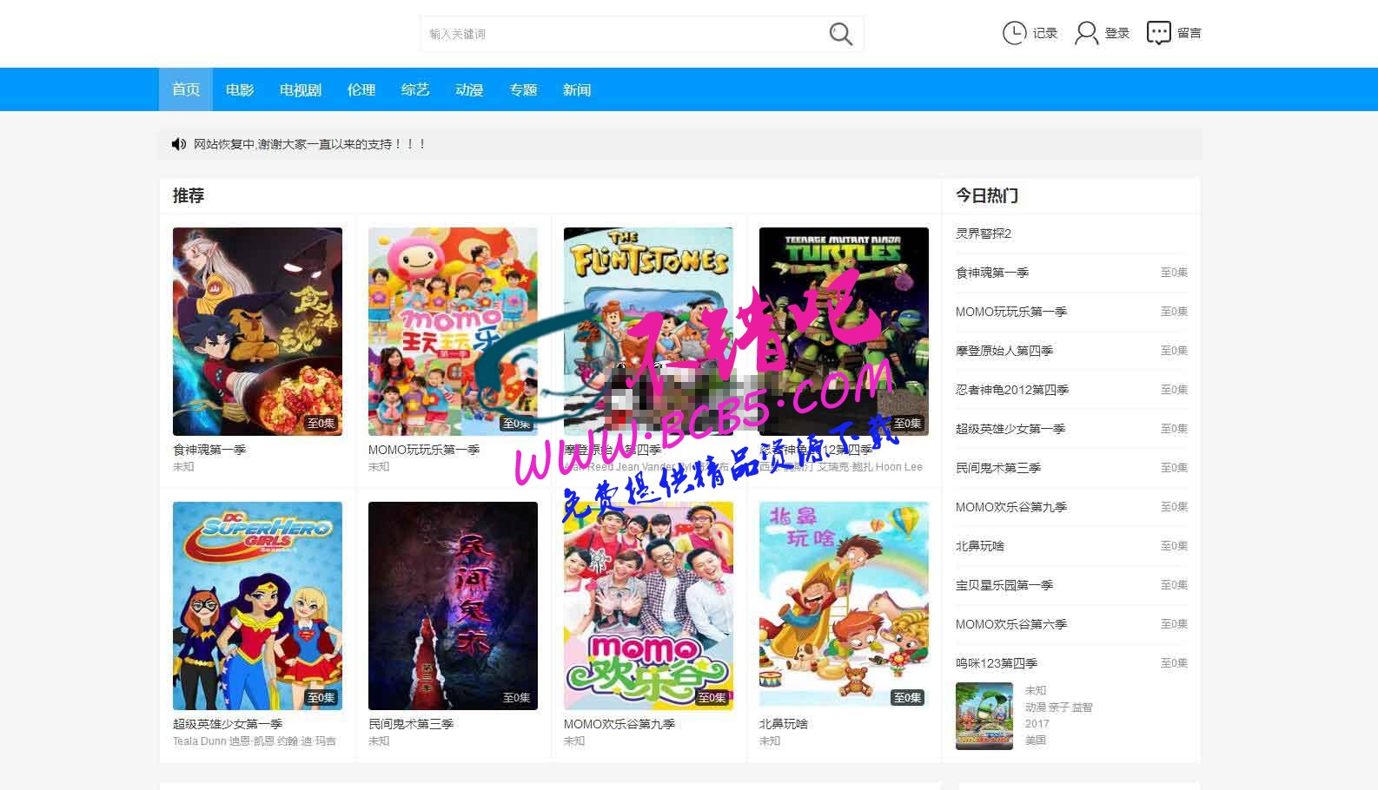
Task: Open the MOMO玩玩乐 poster thumbnail
Action: pos(453,332)
